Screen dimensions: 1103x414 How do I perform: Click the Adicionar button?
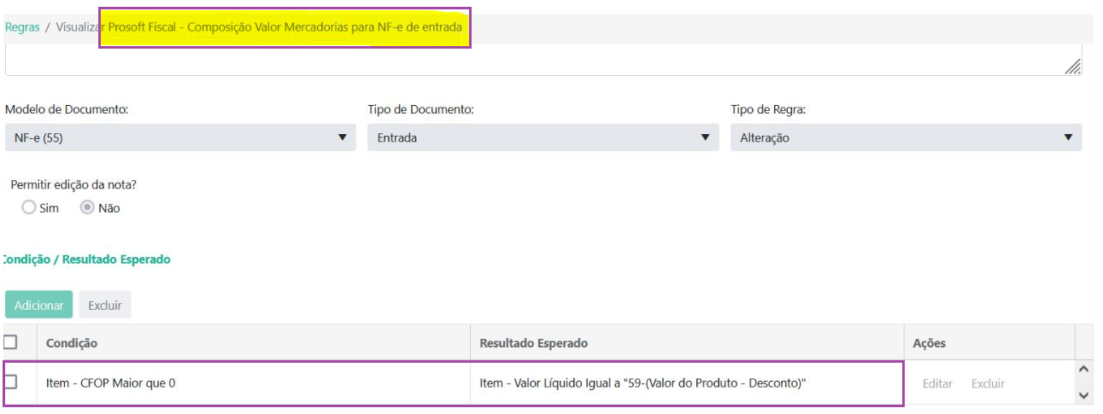point(38,305)
